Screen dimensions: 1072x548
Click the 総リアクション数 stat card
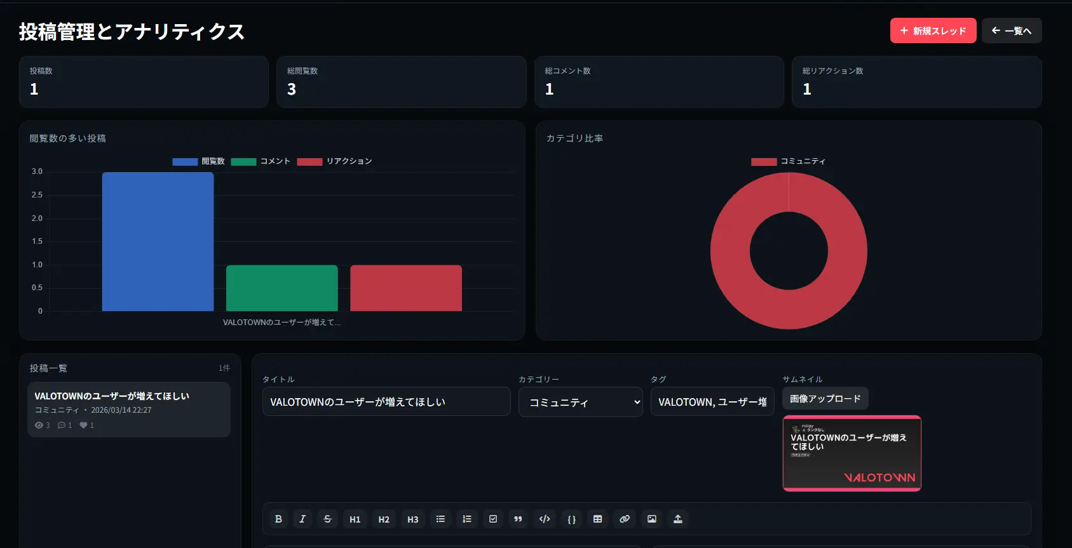tap(917, 82)
